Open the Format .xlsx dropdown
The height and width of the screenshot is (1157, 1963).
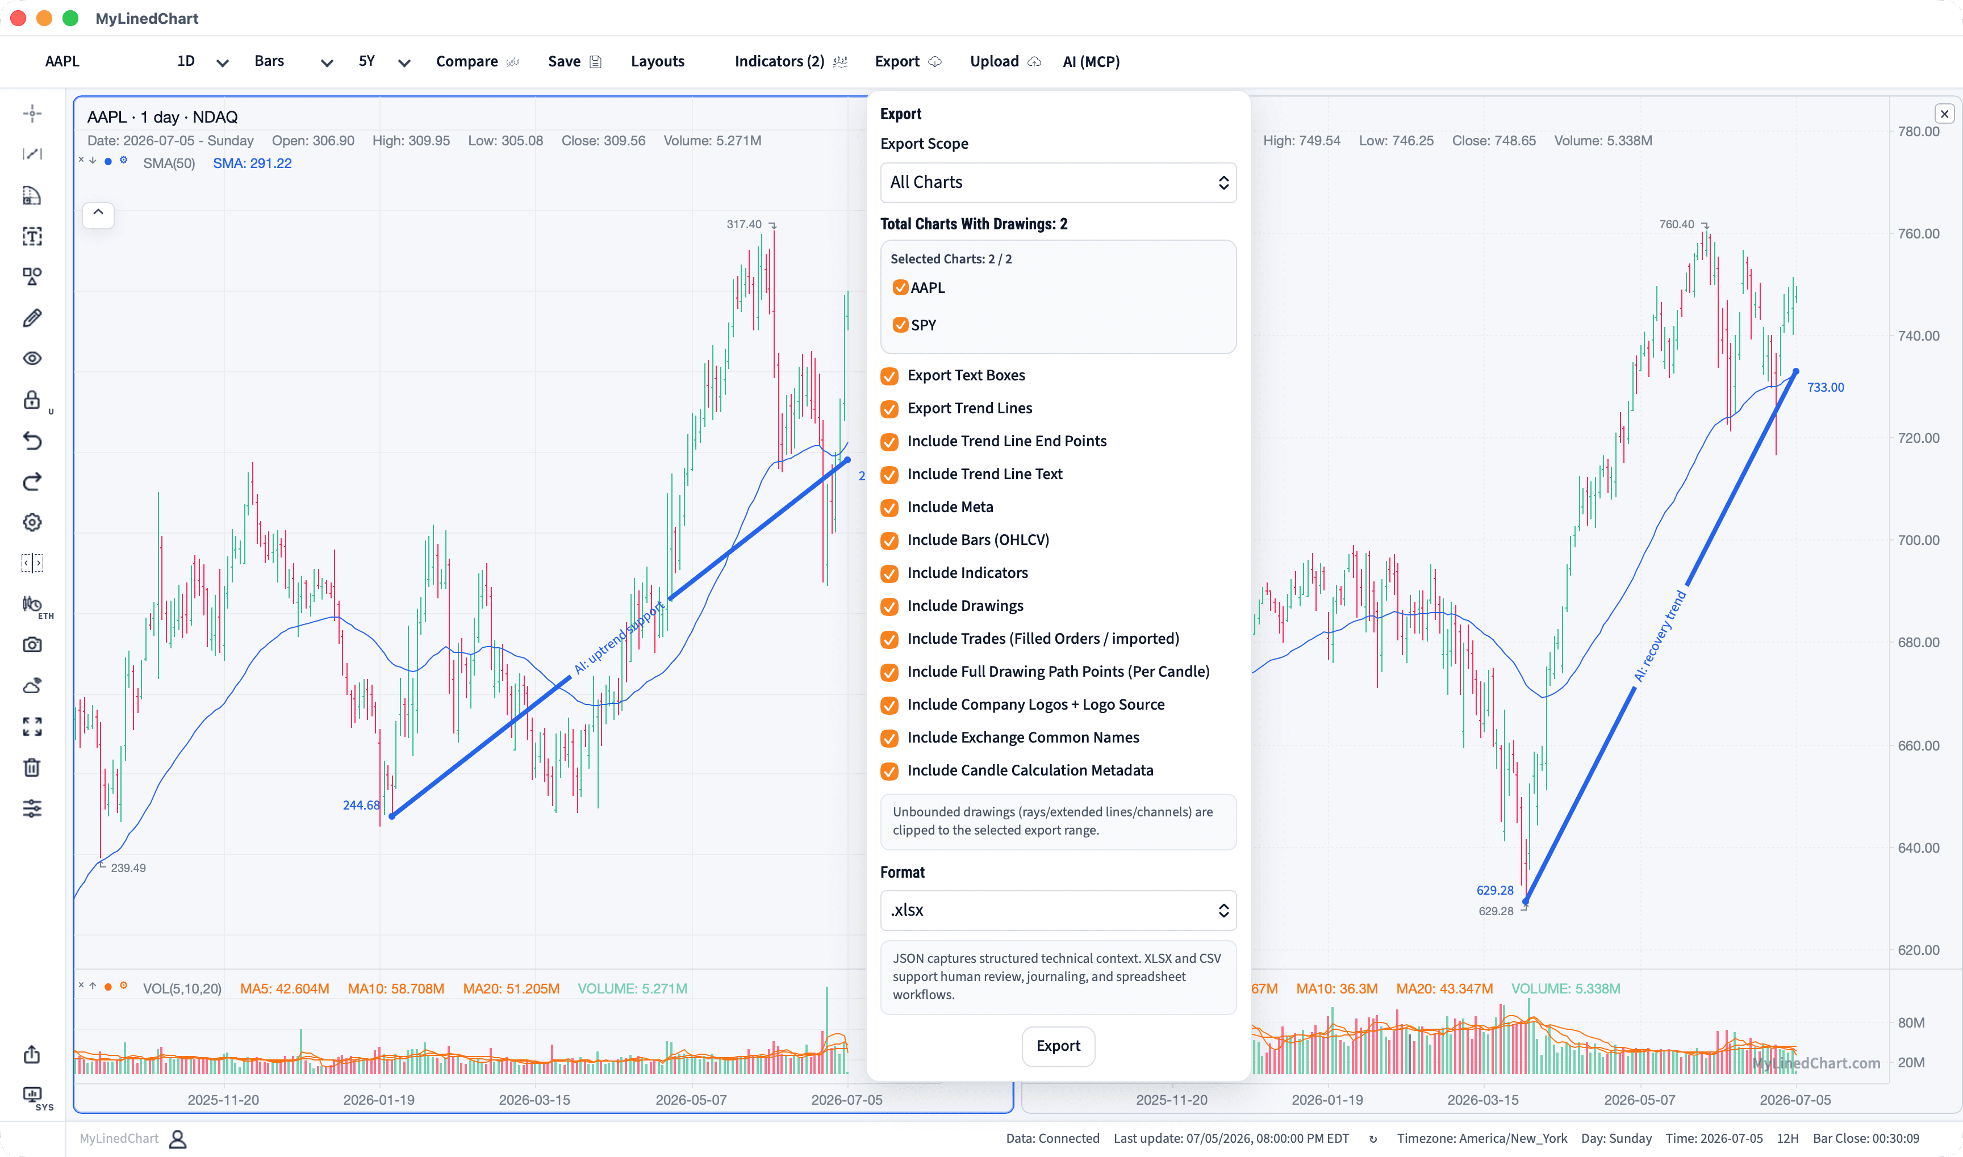click(x=1058, y=911)
